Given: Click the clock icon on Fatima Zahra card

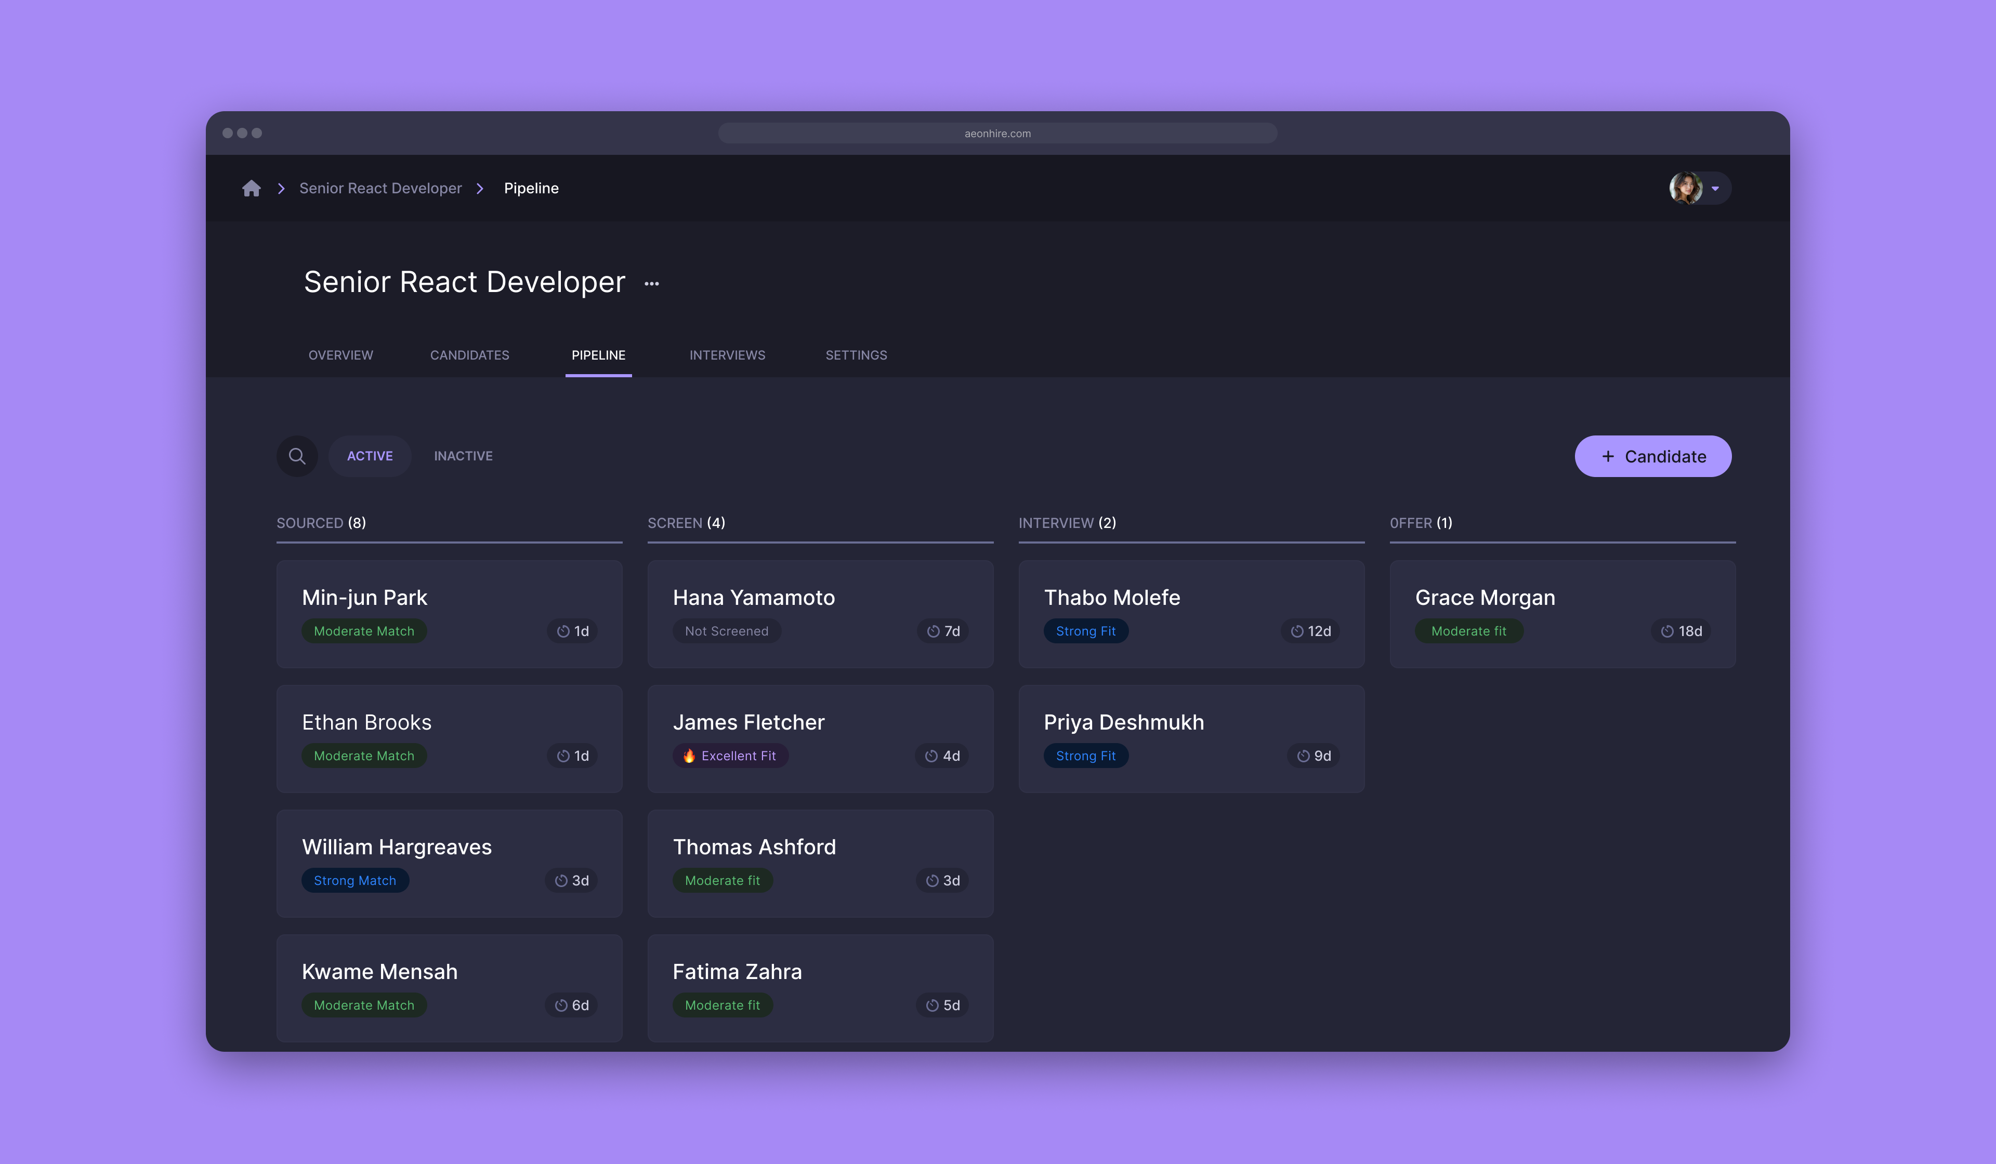Looking at the screenshot, I should point(933,1006).
